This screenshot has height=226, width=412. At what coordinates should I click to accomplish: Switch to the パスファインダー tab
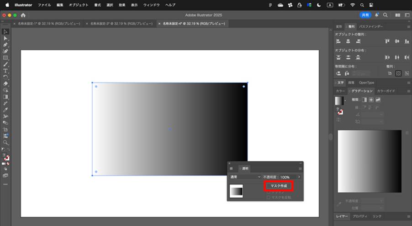[x=371, y=26]
